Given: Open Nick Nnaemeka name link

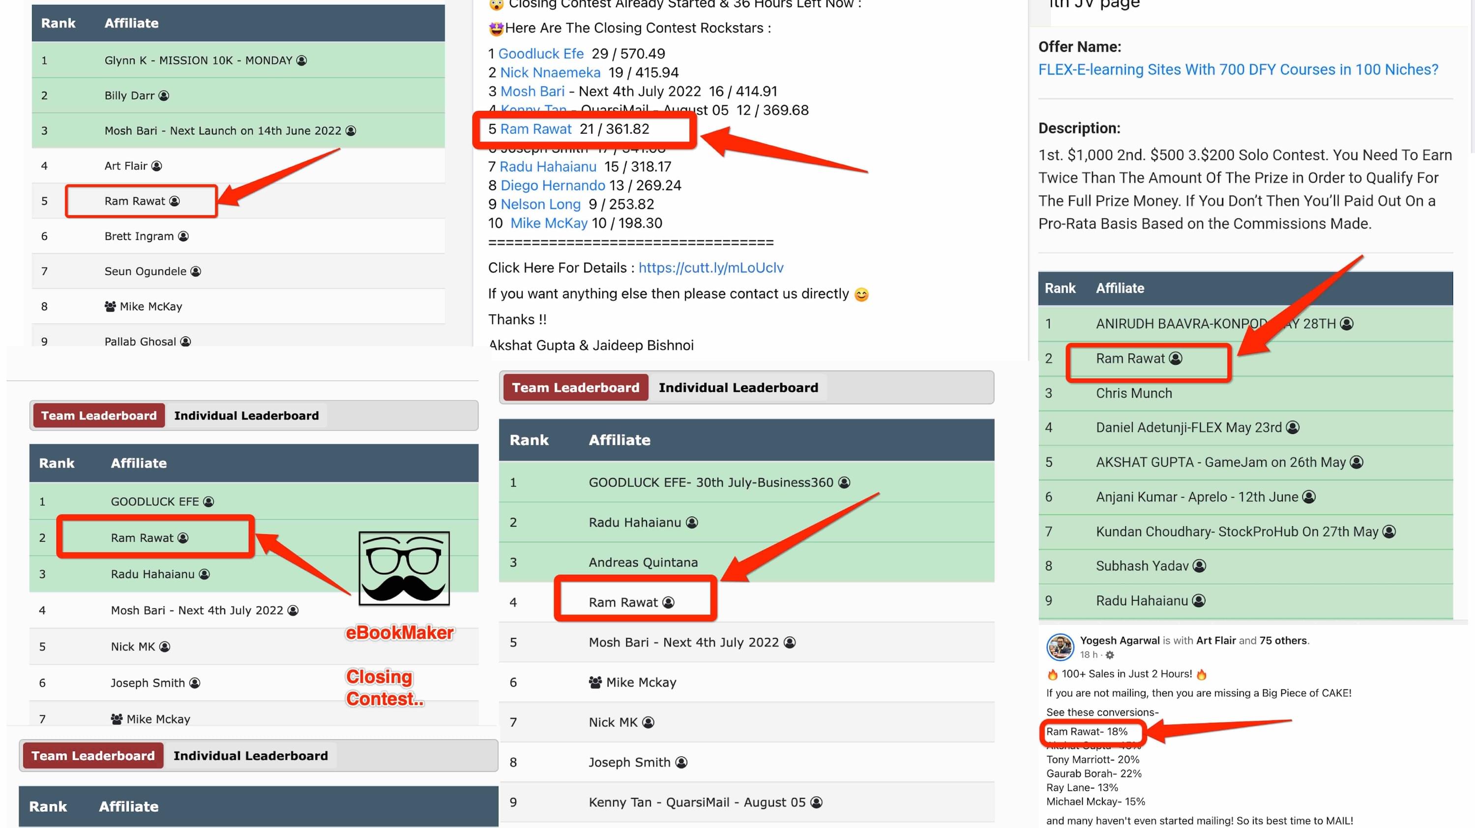Looking at the screenshot, I should pyautogui.click(x=550, y=73).
